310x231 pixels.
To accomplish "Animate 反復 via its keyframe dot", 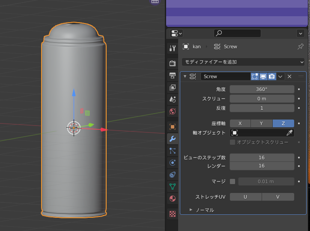I will pyautogui.click(x=299, y=108).
